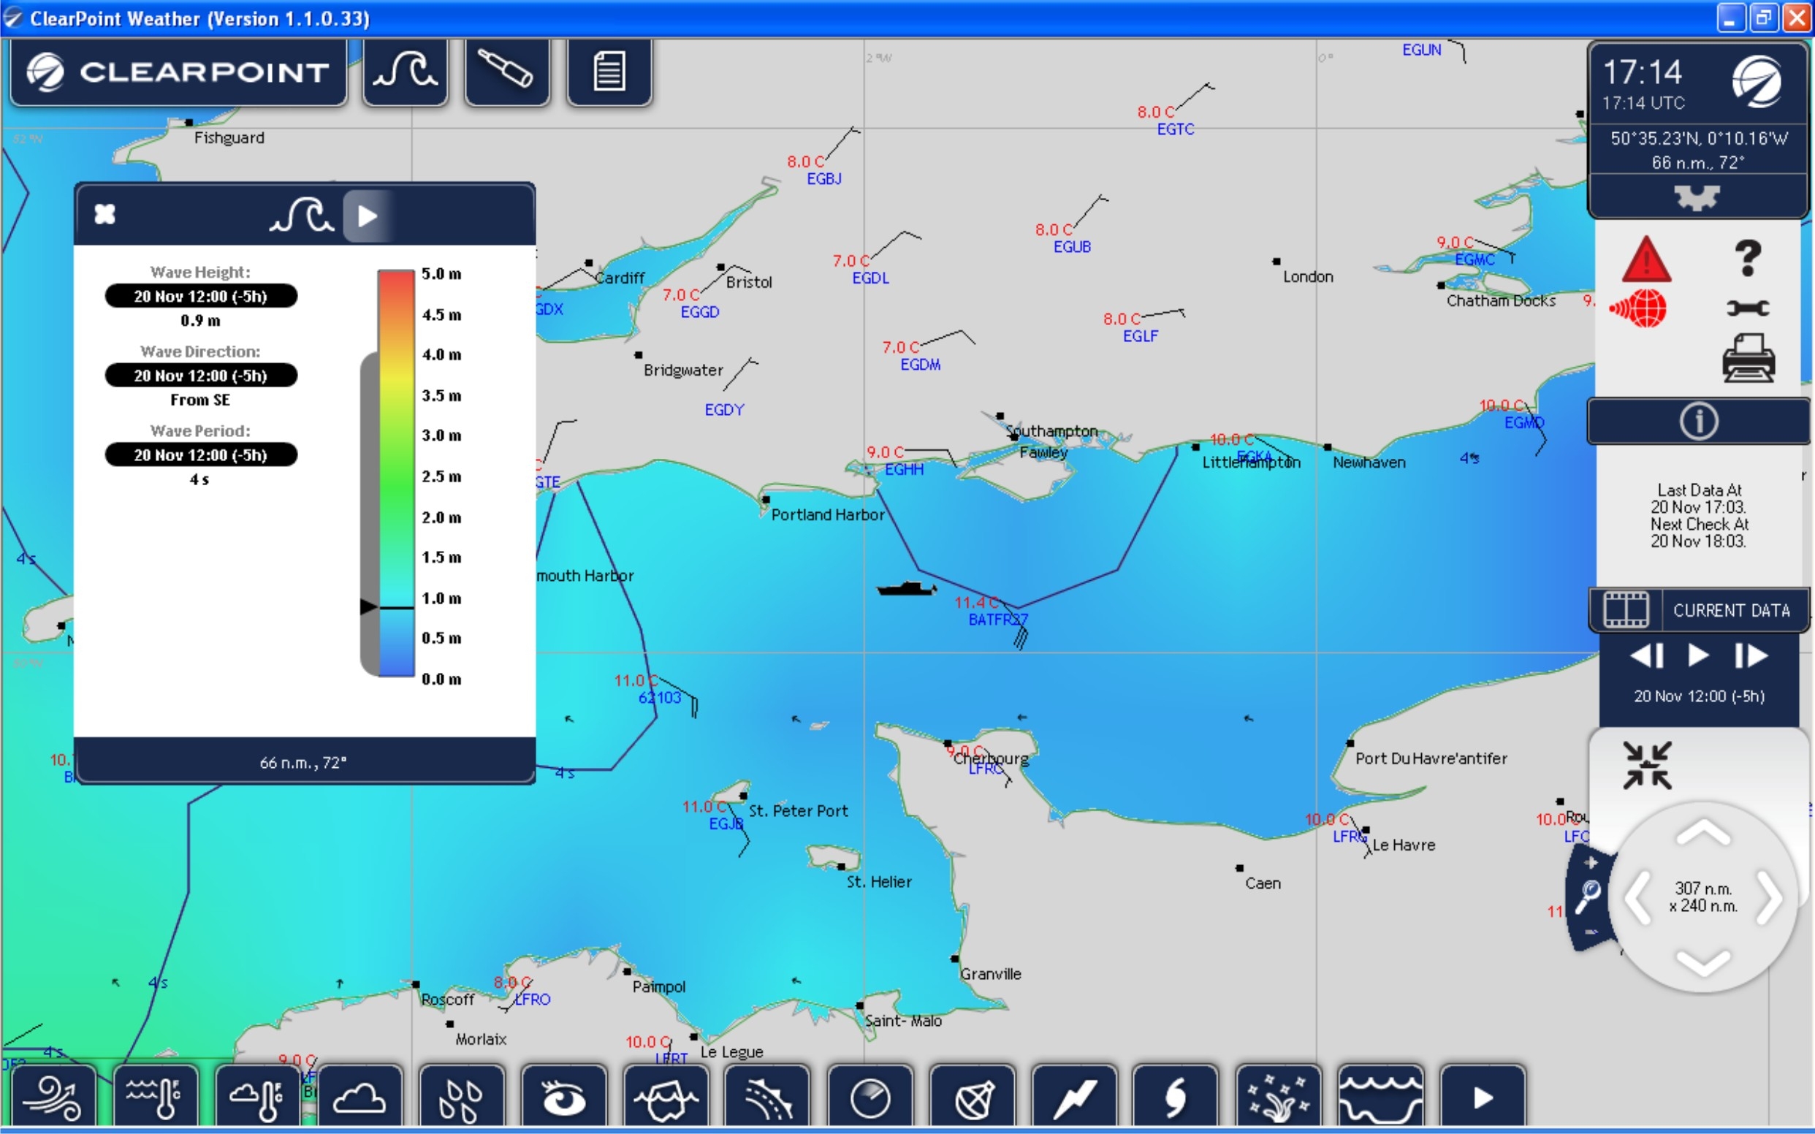Toggle sea temperature layer icon
The image size is (1815, 1134).
[155, 1097]
